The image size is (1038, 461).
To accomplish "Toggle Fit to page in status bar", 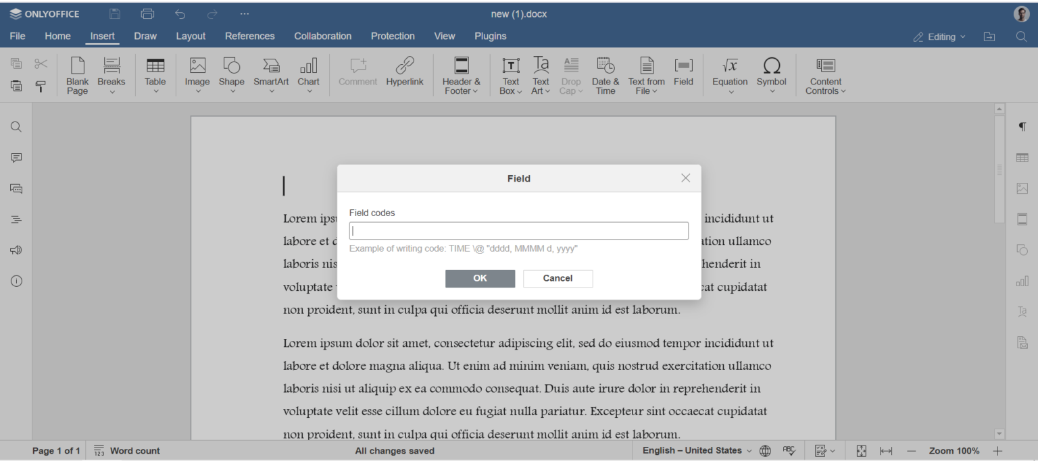I will [862, 451].
